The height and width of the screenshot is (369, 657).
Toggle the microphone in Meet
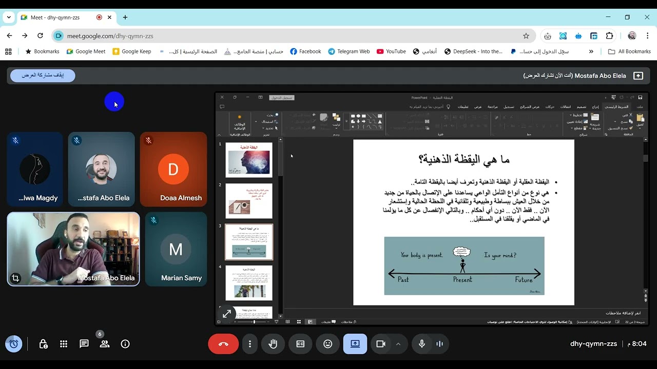(x=422, y=344)
